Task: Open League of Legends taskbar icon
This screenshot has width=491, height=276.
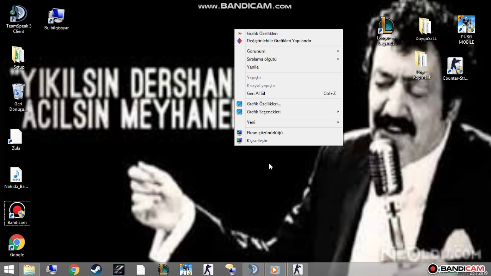Action: tap(163, 269)
